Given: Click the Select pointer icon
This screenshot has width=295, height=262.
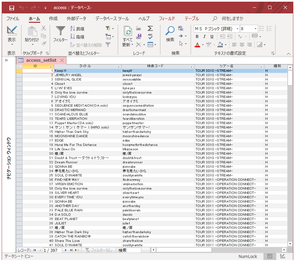Looking at the screenshot, I should [x=181, y=44].
